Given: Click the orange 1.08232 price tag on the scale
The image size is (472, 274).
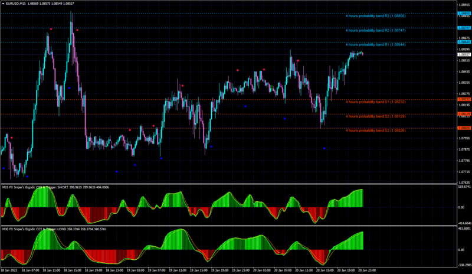Looking at the screenshot, I should (464, 99).
